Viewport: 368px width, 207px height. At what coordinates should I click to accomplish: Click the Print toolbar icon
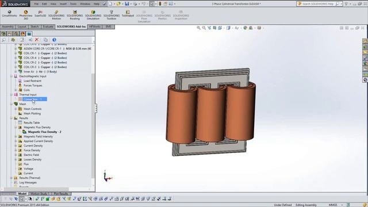(x=135, y=4)
